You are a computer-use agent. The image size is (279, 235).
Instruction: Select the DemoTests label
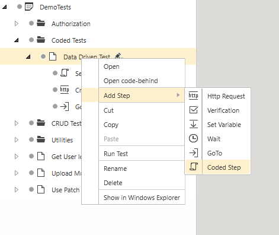point(55,7)
